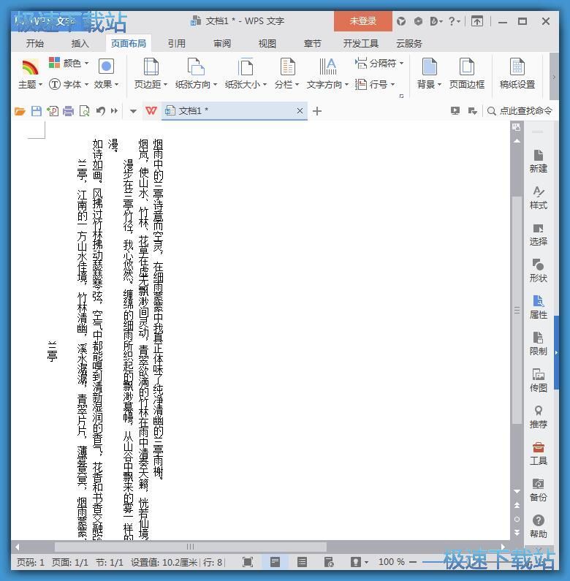Viewport: 570px width, 581px height.
Task: Open the 分隔符 breaks dropdown
Action: pyautogui.click(x=379, y=64)
